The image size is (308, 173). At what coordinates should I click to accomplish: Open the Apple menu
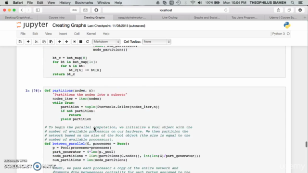click(6, 2)
